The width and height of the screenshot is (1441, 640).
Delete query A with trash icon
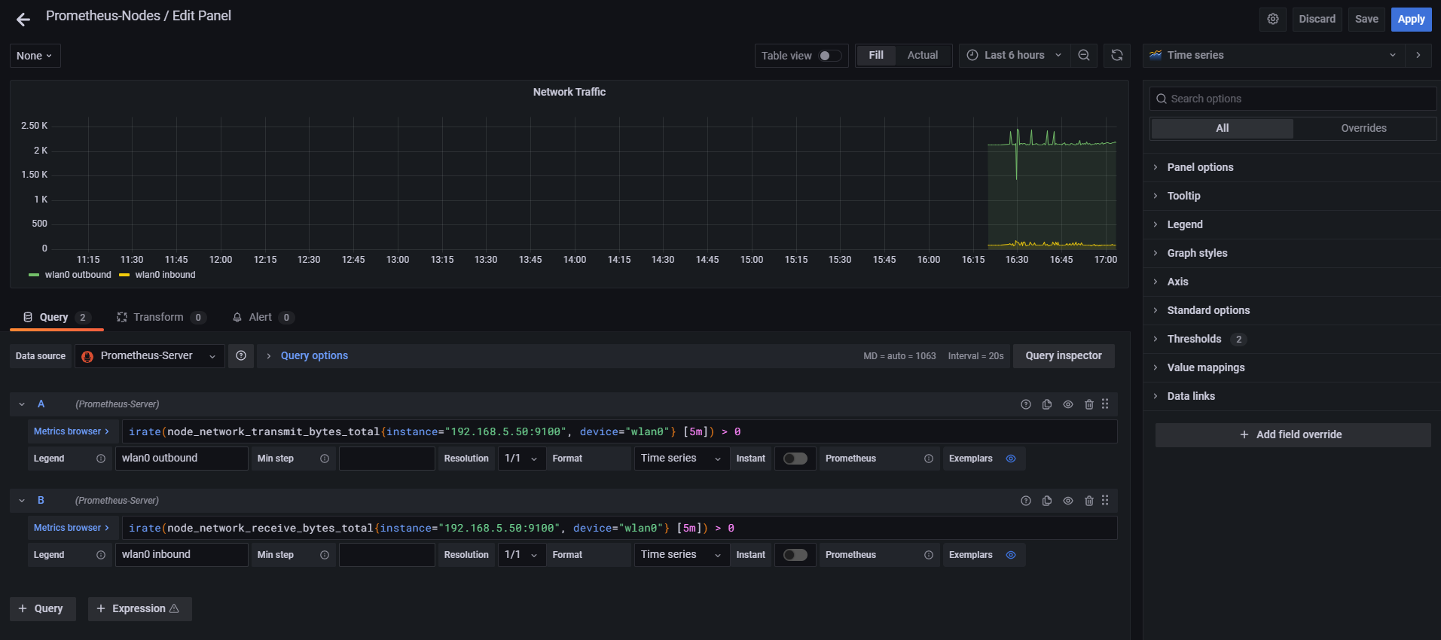[1089, 404]
